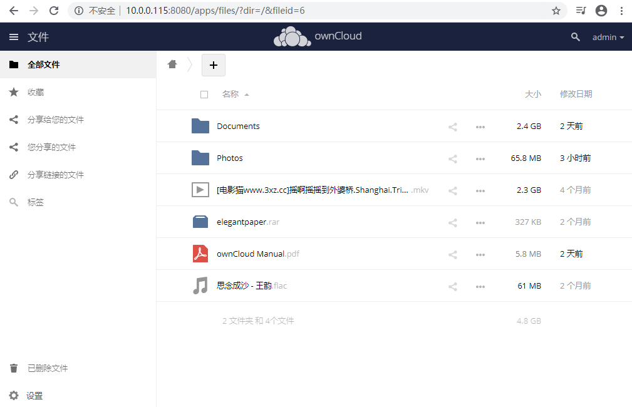
Task: Click the 3 小时前 date cell
Action: point(575,158)
